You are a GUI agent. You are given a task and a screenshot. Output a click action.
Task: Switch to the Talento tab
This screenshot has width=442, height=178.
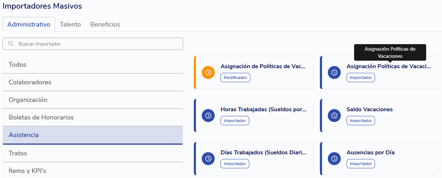click(x=70, y=24)
